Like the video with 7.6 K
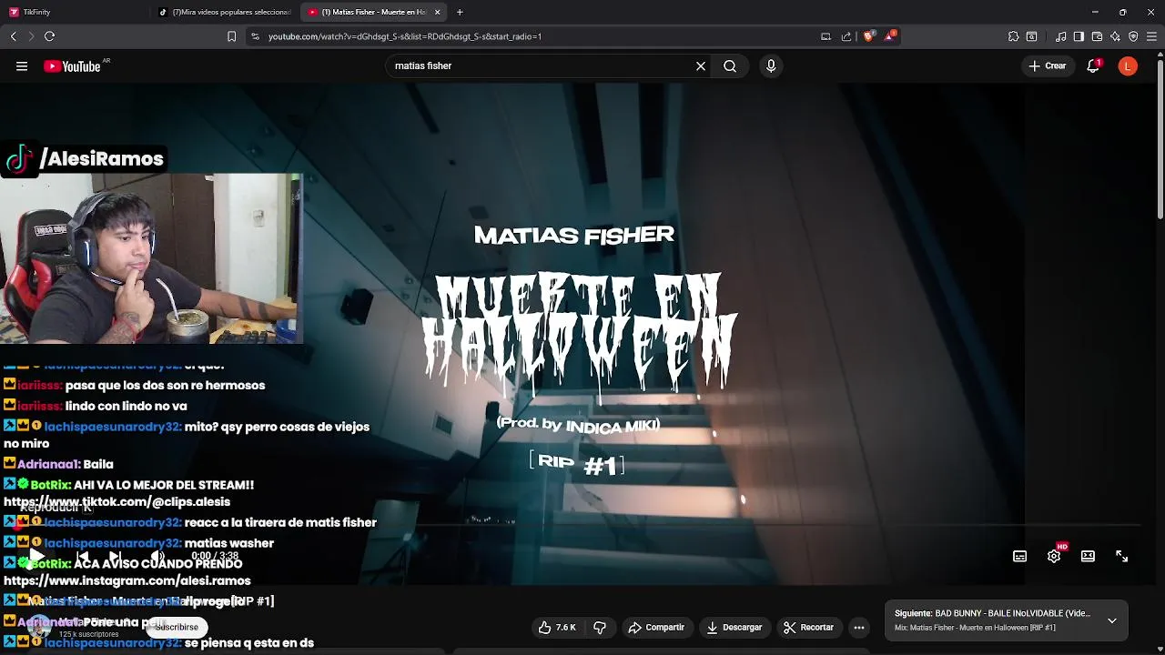The height and width of the screenshot is (655, 1165). [557, 628]
